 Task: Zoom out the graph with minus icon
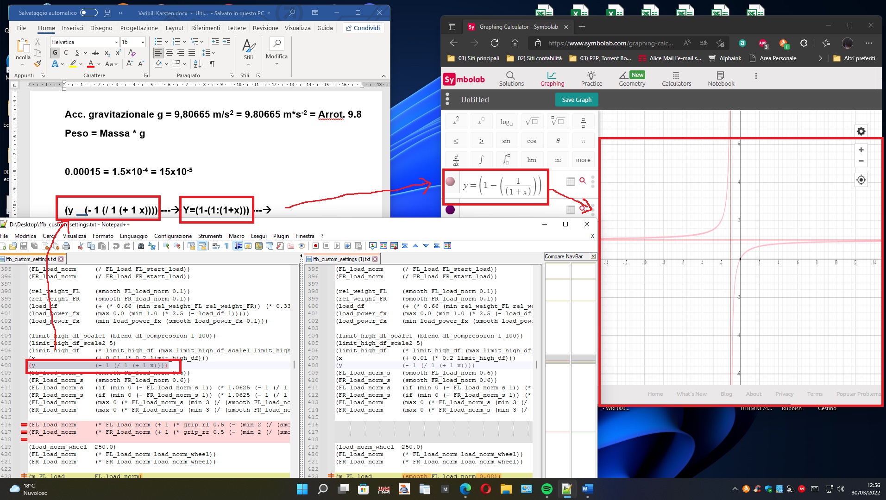861,161
